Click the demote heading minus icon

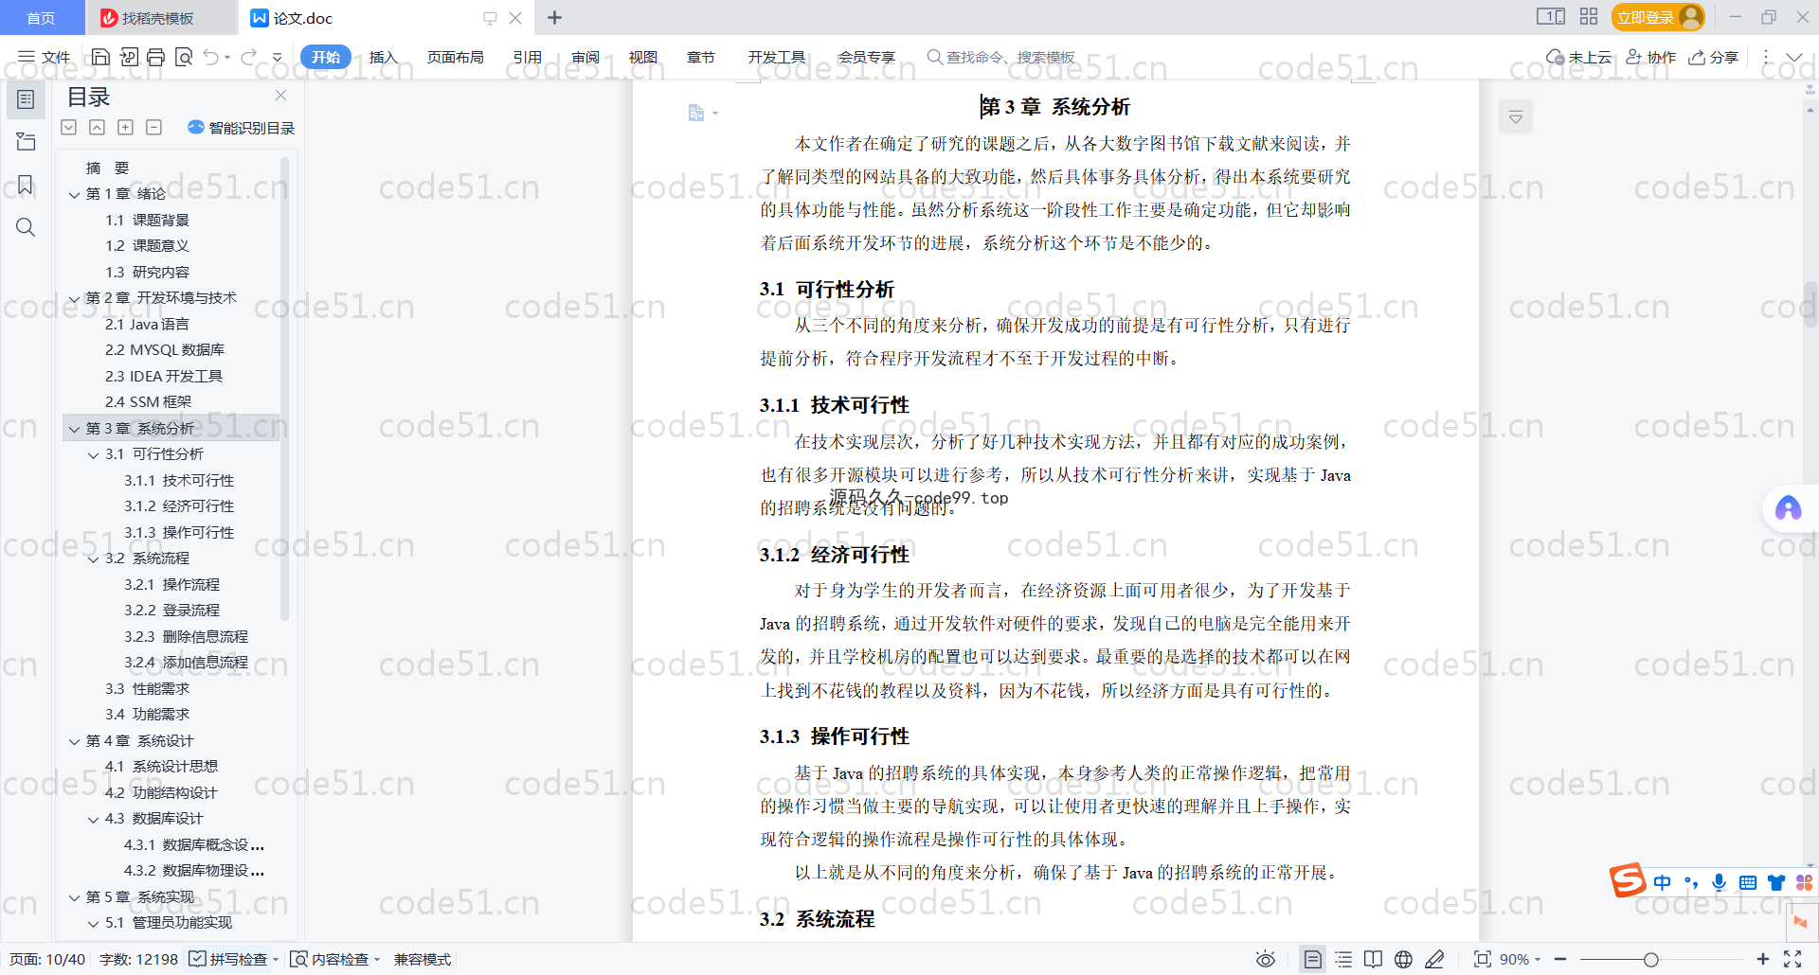(153, 127)
